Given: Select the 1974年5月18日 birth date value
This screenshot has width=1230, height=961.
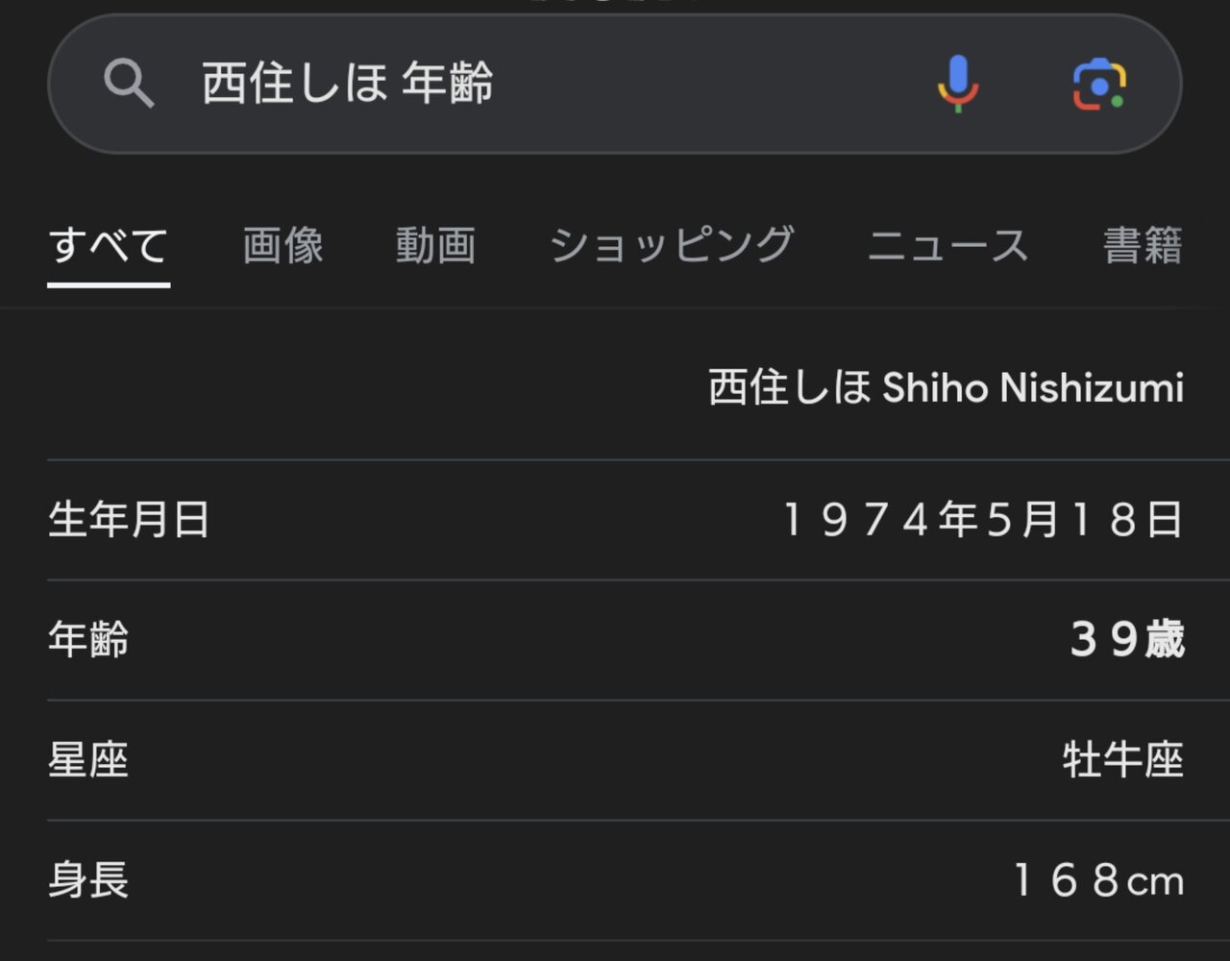Looking at the screenshot, I should (982, 520).
